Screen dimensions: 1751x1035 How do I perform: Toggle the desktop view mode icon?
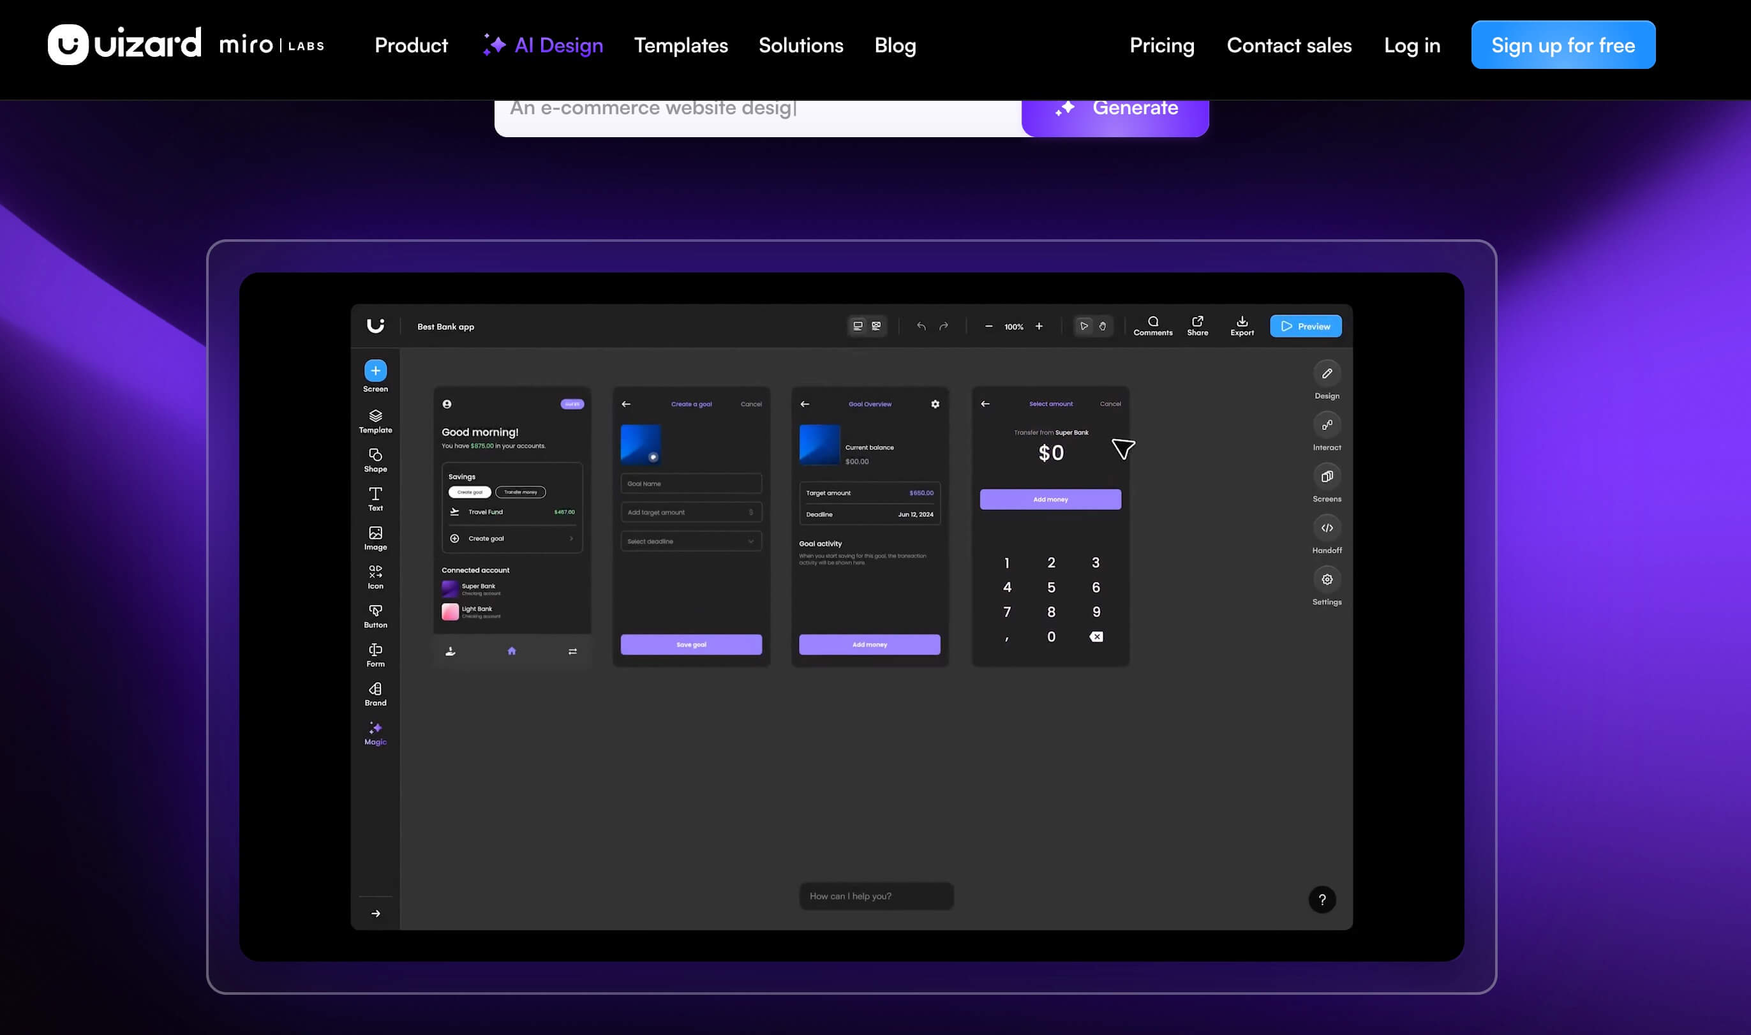tap(858, 327)
